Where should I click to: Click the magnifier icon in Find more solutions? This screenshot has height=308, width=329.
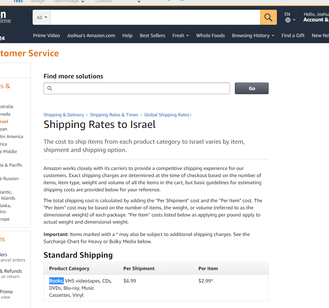point(50,89)
